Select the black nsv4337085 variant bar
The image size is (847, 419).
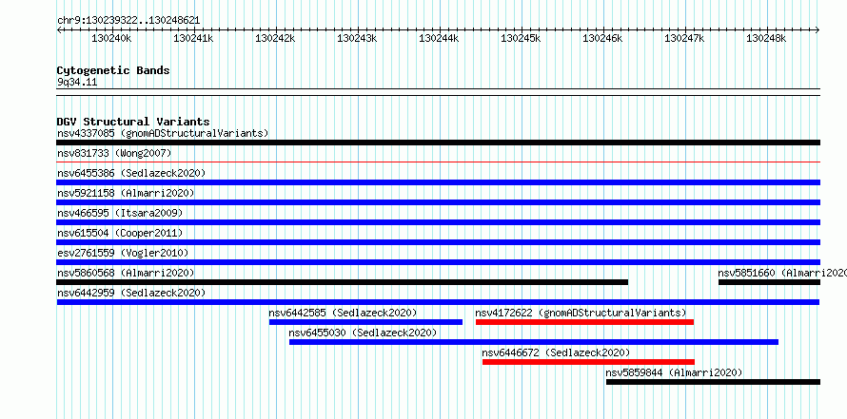coord(439,143)
